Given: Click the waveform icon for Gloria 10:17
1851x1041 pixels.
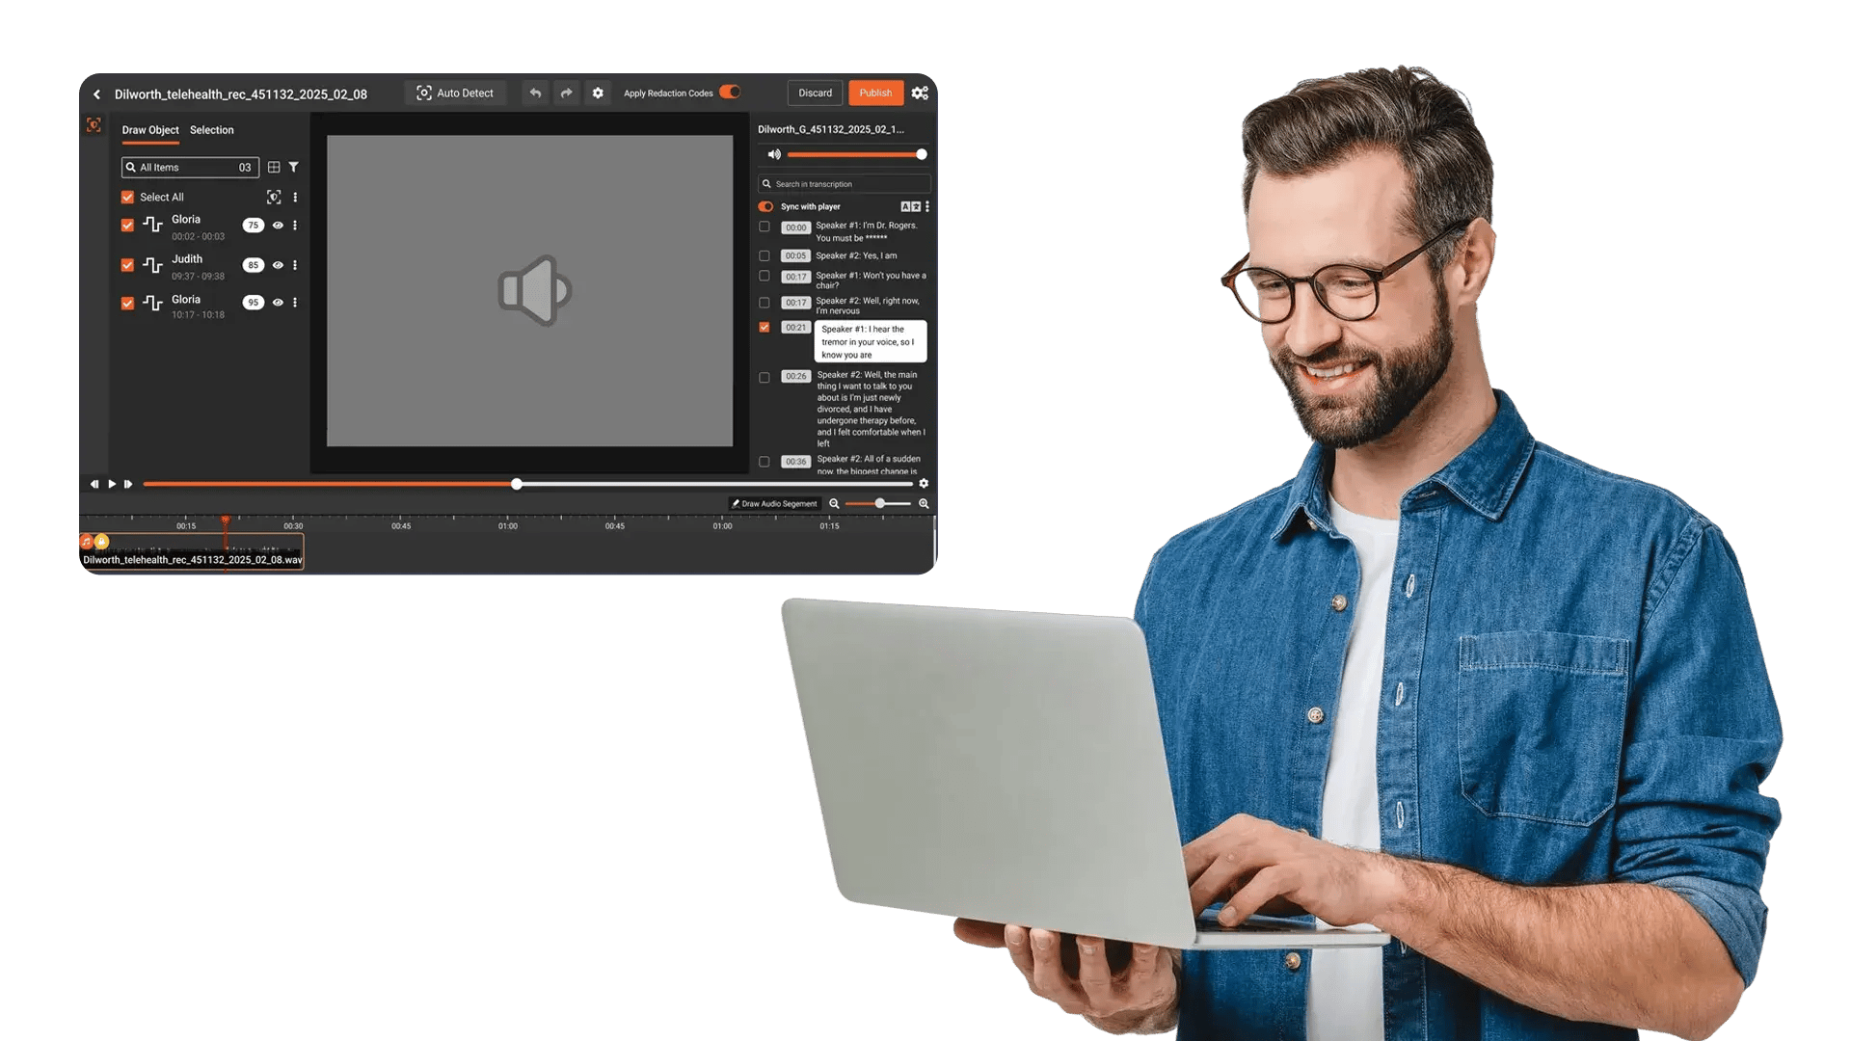Looking at the screenshot, I should pyautogui.click(x=152, y=303).
